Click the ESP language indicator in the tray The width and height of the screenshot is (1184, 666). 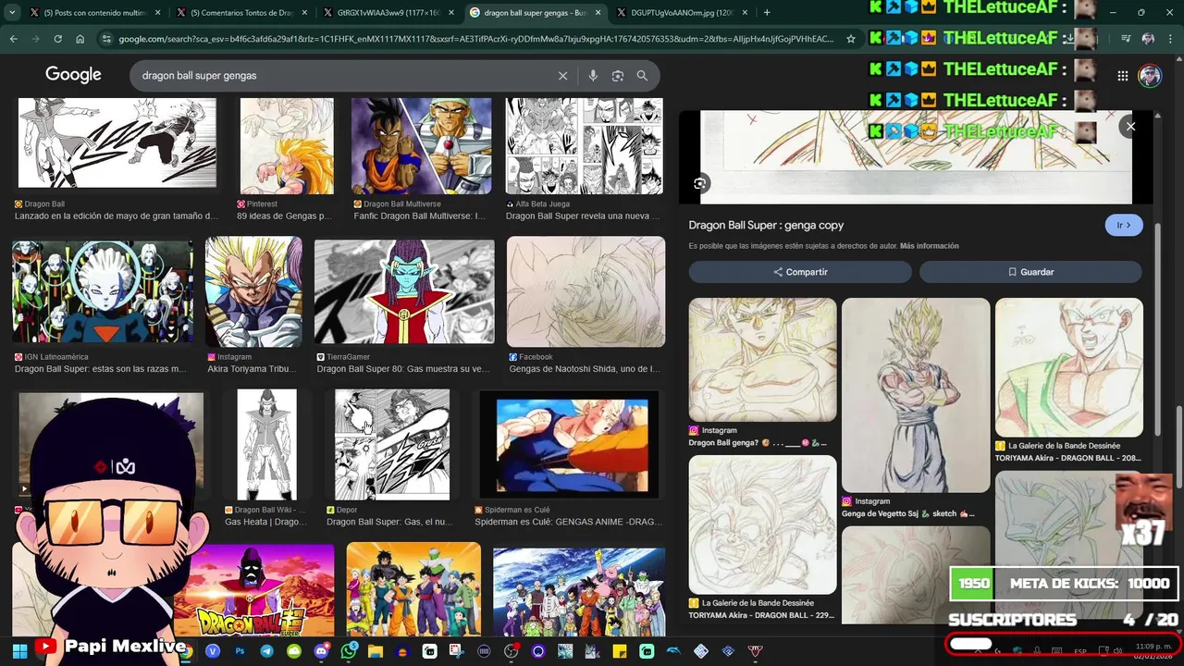tap(1079, 651)
